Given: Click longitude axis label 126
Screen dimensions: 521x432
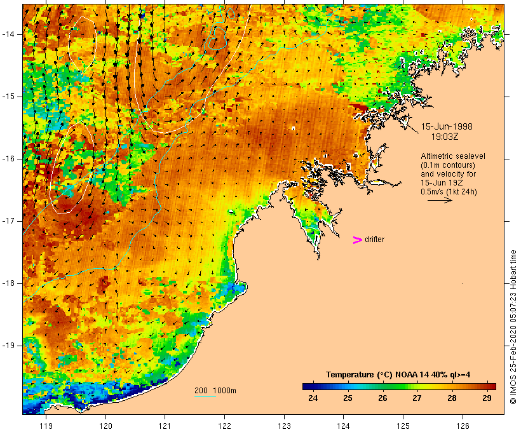Looking at the screenshot, I should click(x=463, y=426).
